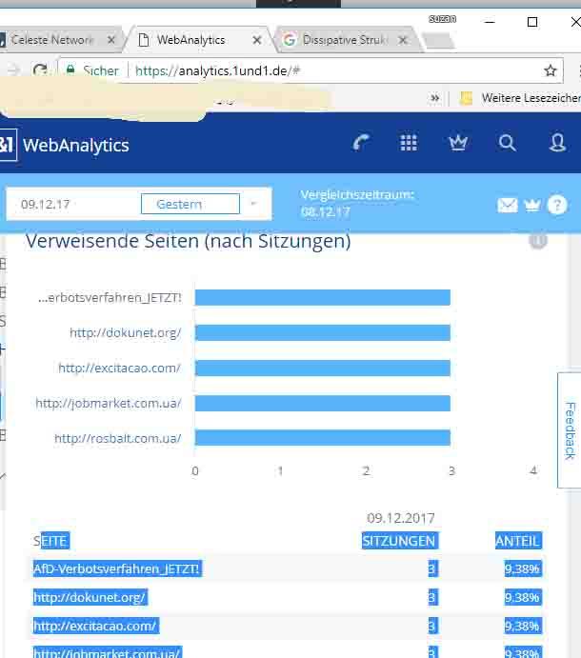Switch to the Celeste Network tab

click(52, 40)
